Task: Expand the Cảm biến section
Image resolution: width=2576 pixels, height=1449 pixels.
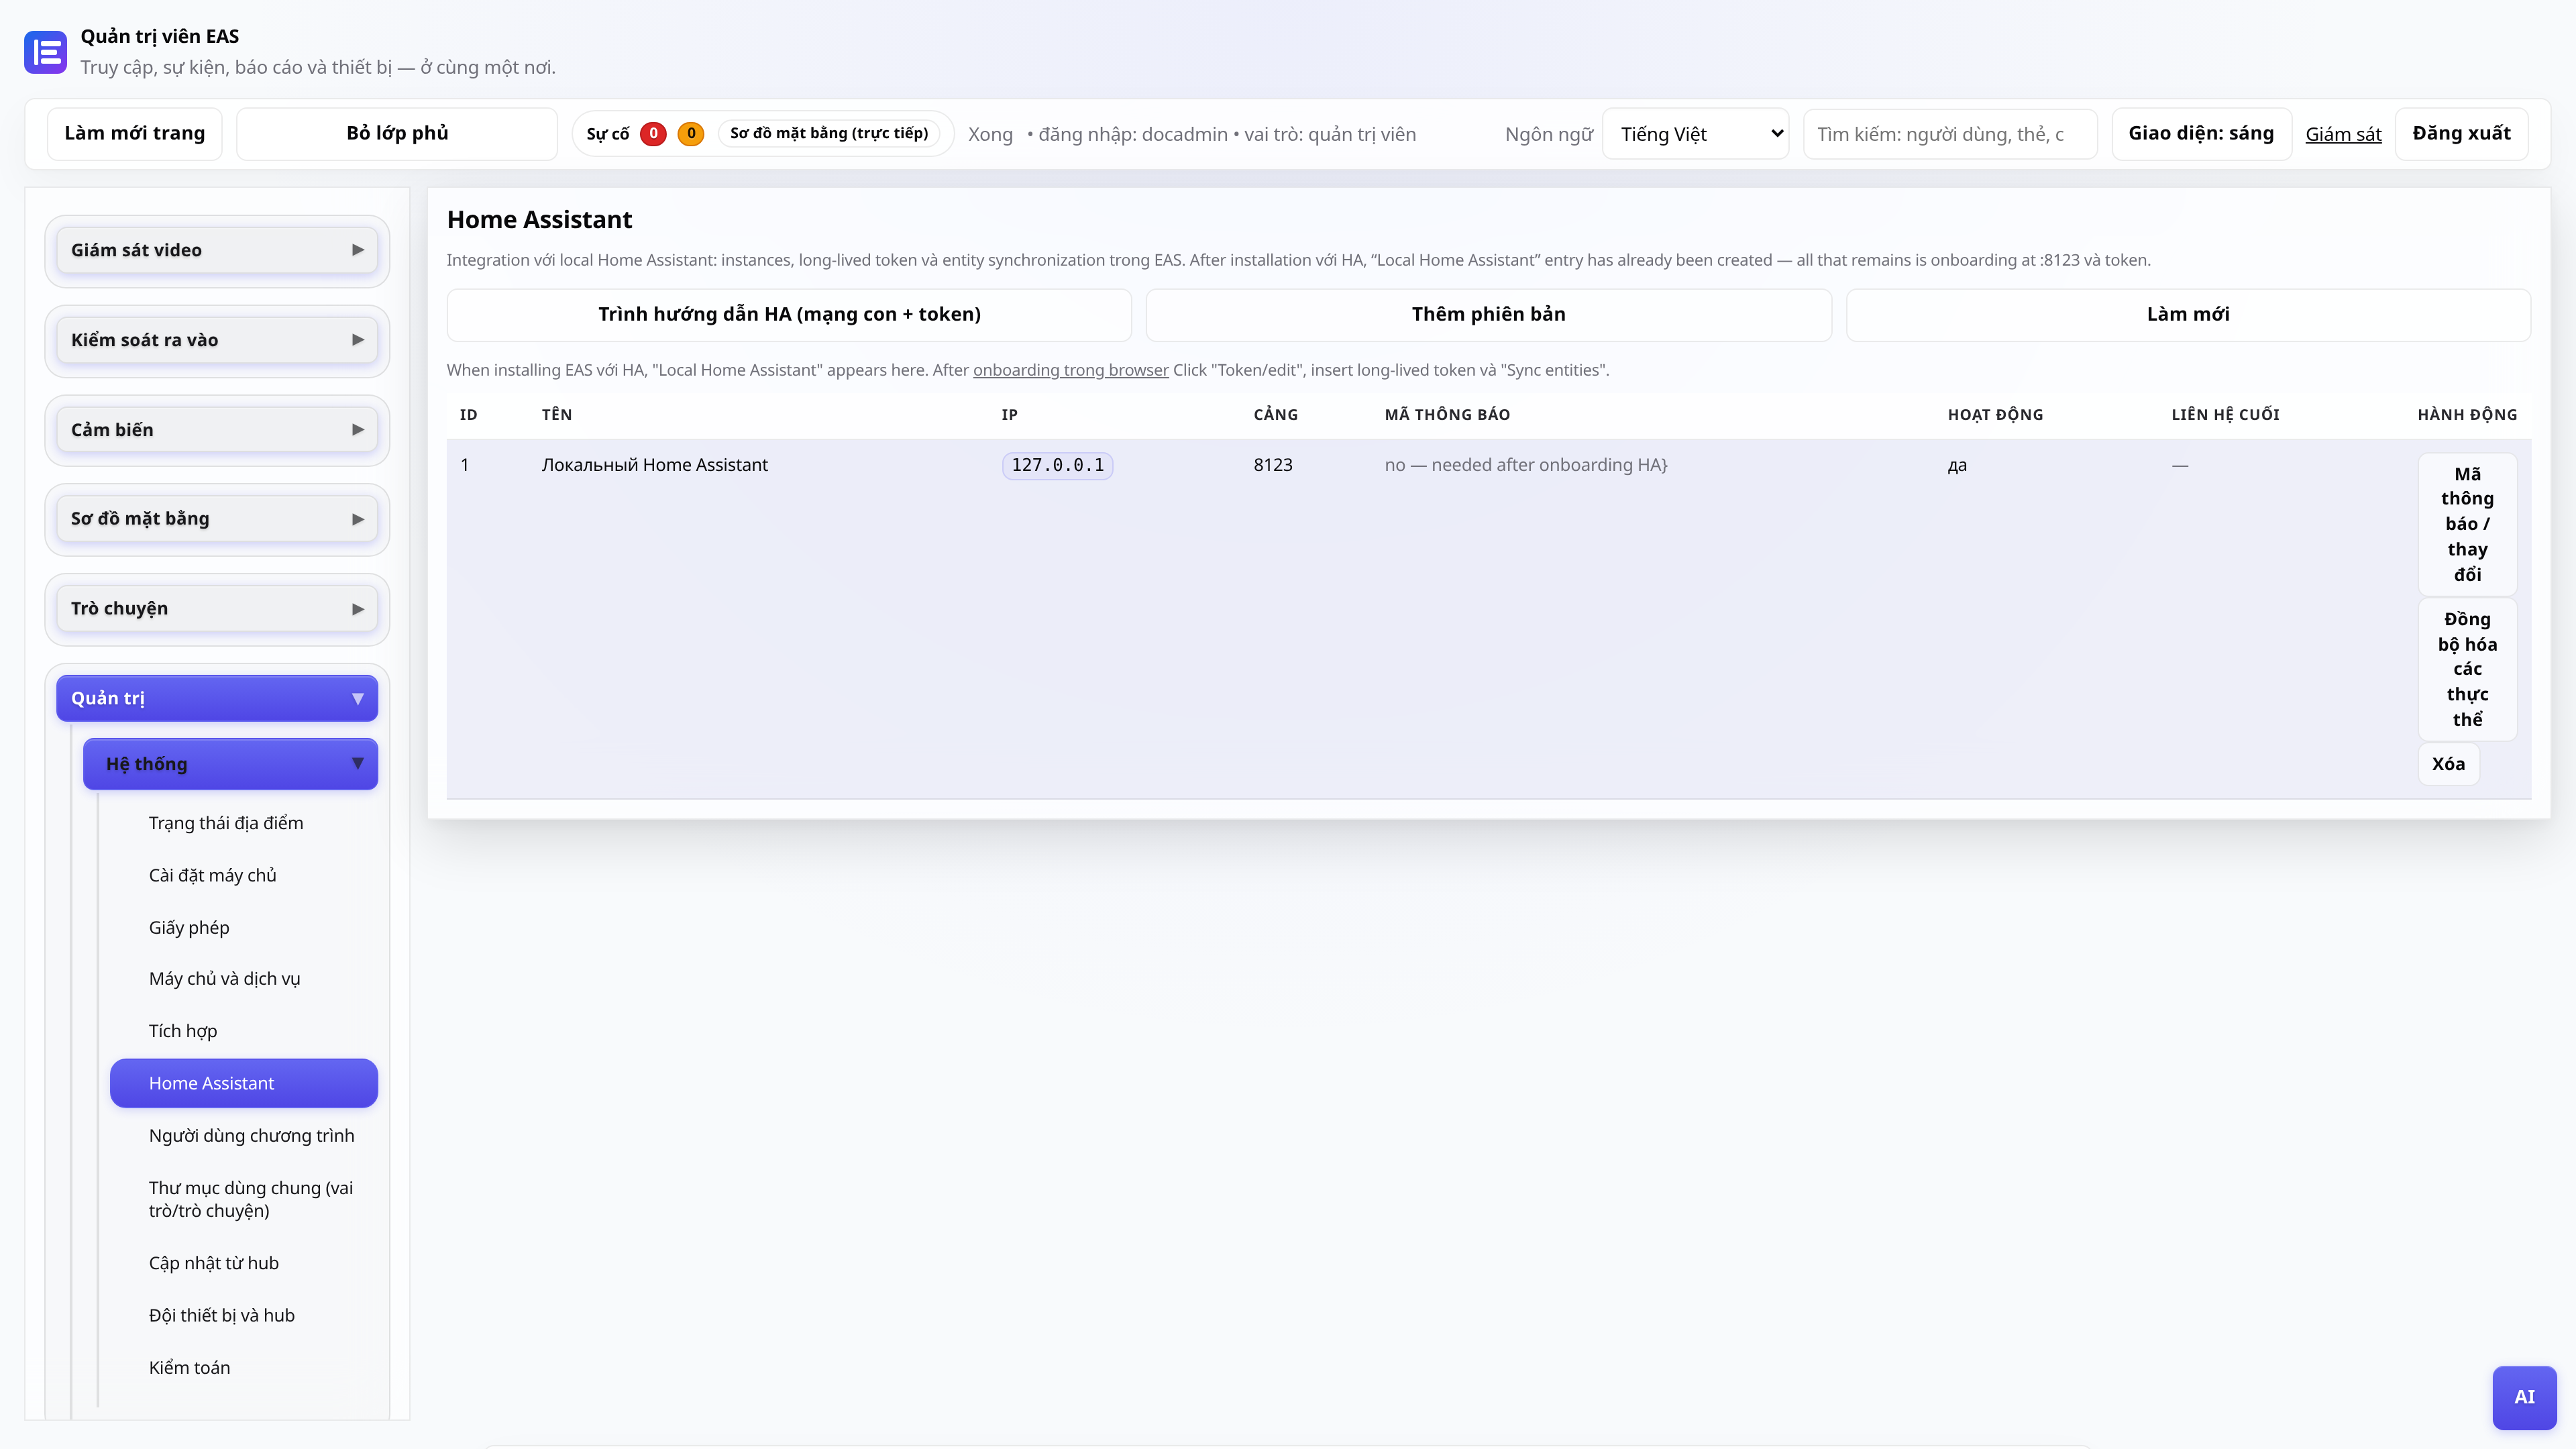Action: click(217, 430)
